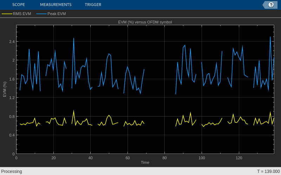
Task: Click the help question mark icon
Action: pyautogui.click(x=271, y=5)
